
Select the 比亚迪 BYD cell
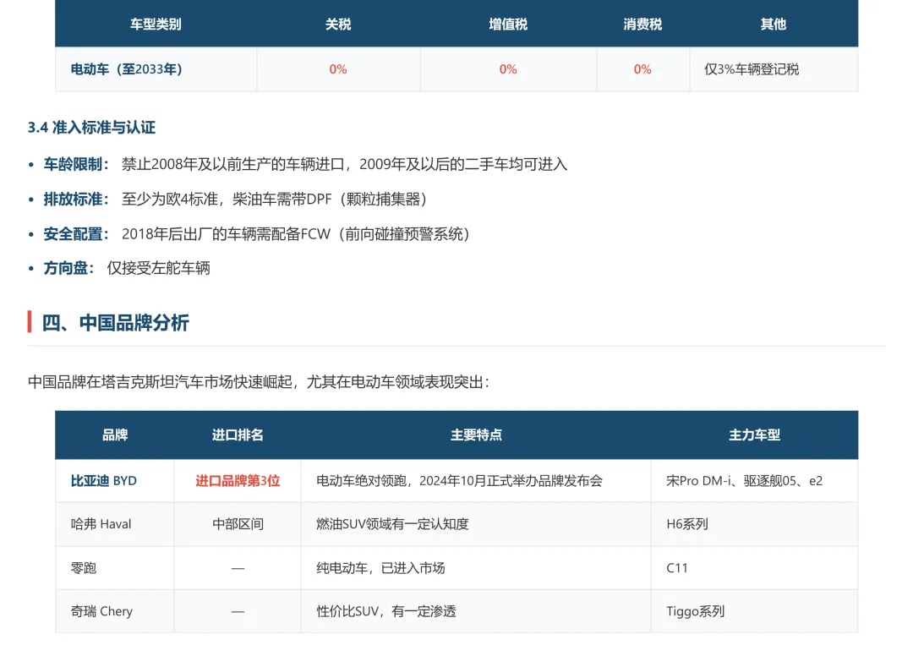115,481
